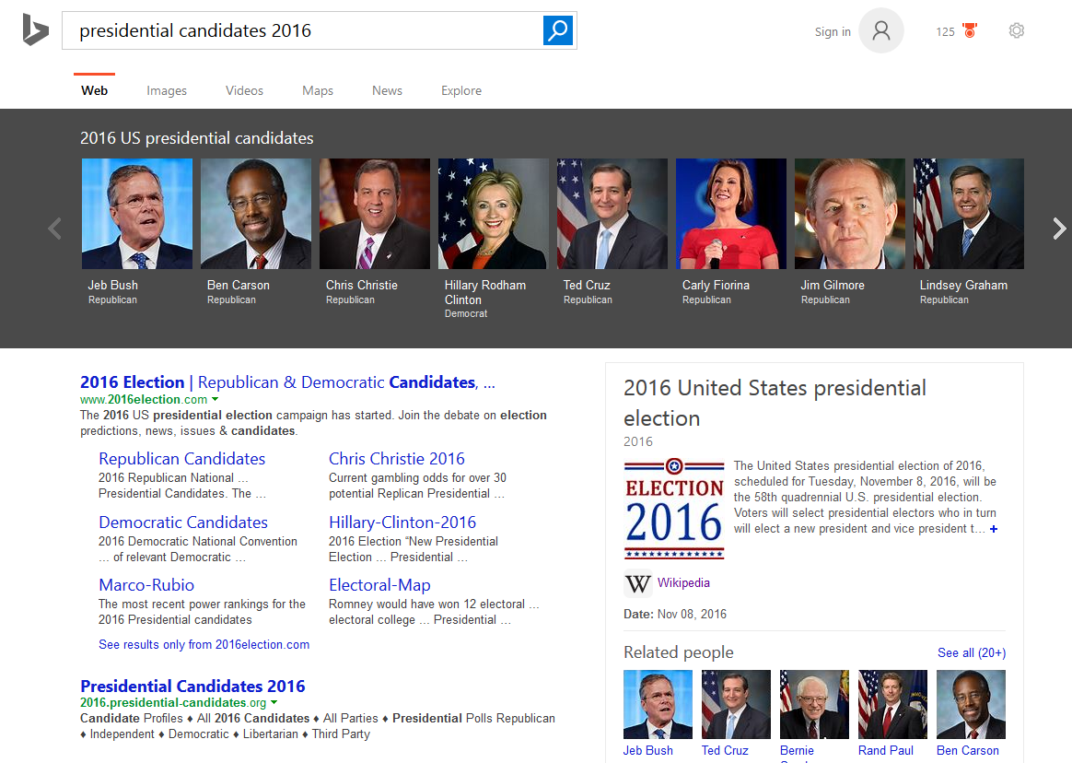Switch to the News tab

pyautogui.click(x=387, y=90)
